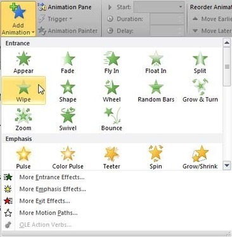232x237 pixels.
Task: Click the Duration input field
Action: 167,19
